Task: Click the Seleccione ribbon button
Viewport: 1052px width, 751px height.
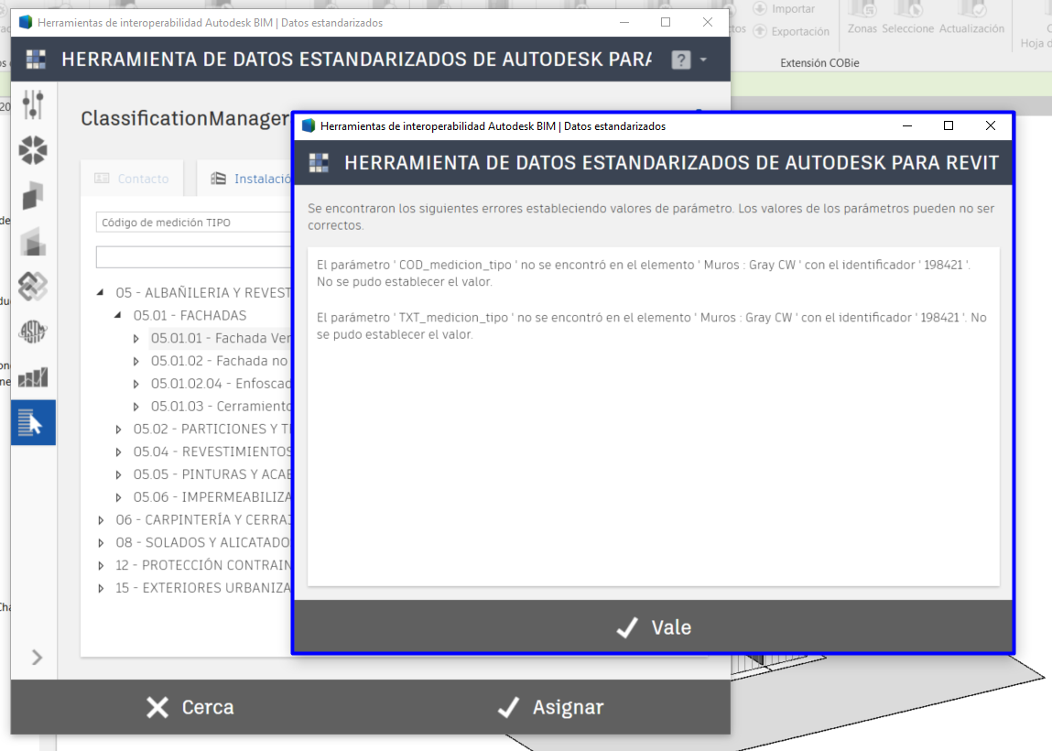Action: click(x=907, y=18)
